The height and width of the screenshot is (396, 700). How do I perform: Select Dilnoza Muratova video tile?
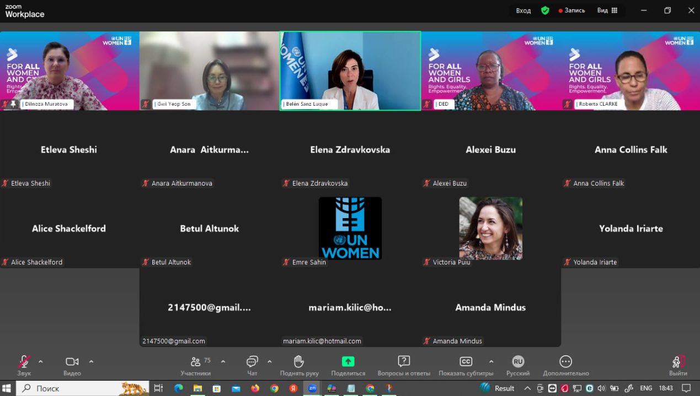[x=70, y=70]
